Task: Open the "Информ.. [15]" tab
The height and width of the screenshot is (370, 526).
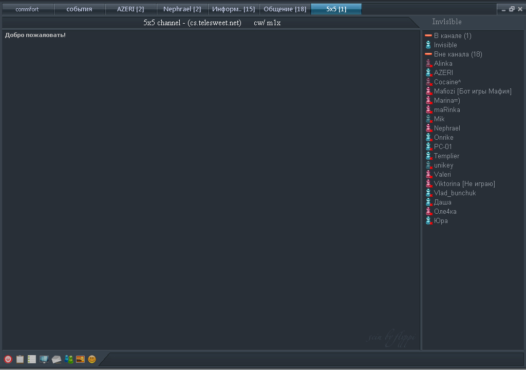Action: [233, 9]
